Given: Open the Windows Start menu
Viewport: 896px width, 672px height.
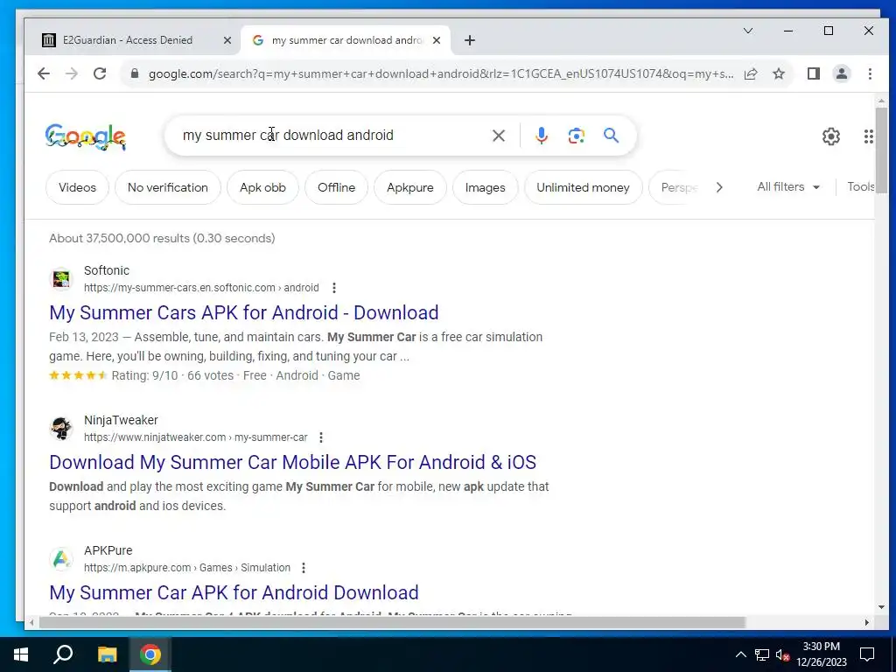Looking at the screenshot, I should tap(21, 654).
